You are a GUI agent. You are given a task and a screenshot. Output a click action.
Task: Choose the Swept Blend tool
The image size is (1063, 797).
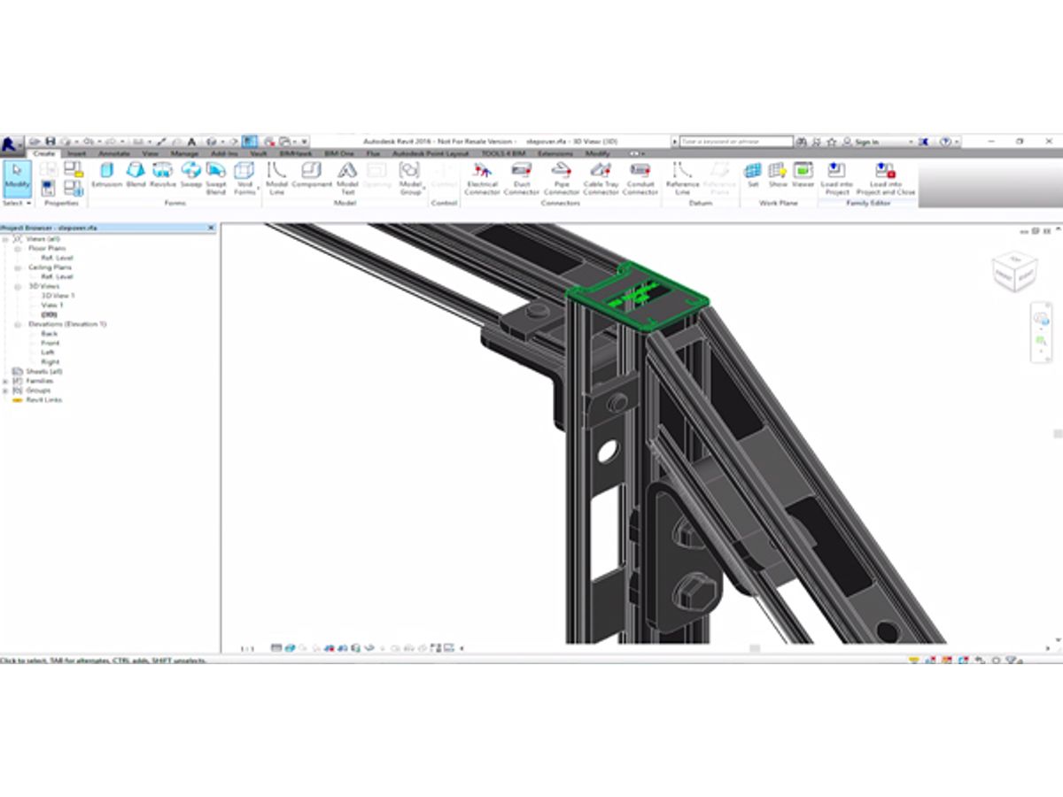[x=215, y=176]
